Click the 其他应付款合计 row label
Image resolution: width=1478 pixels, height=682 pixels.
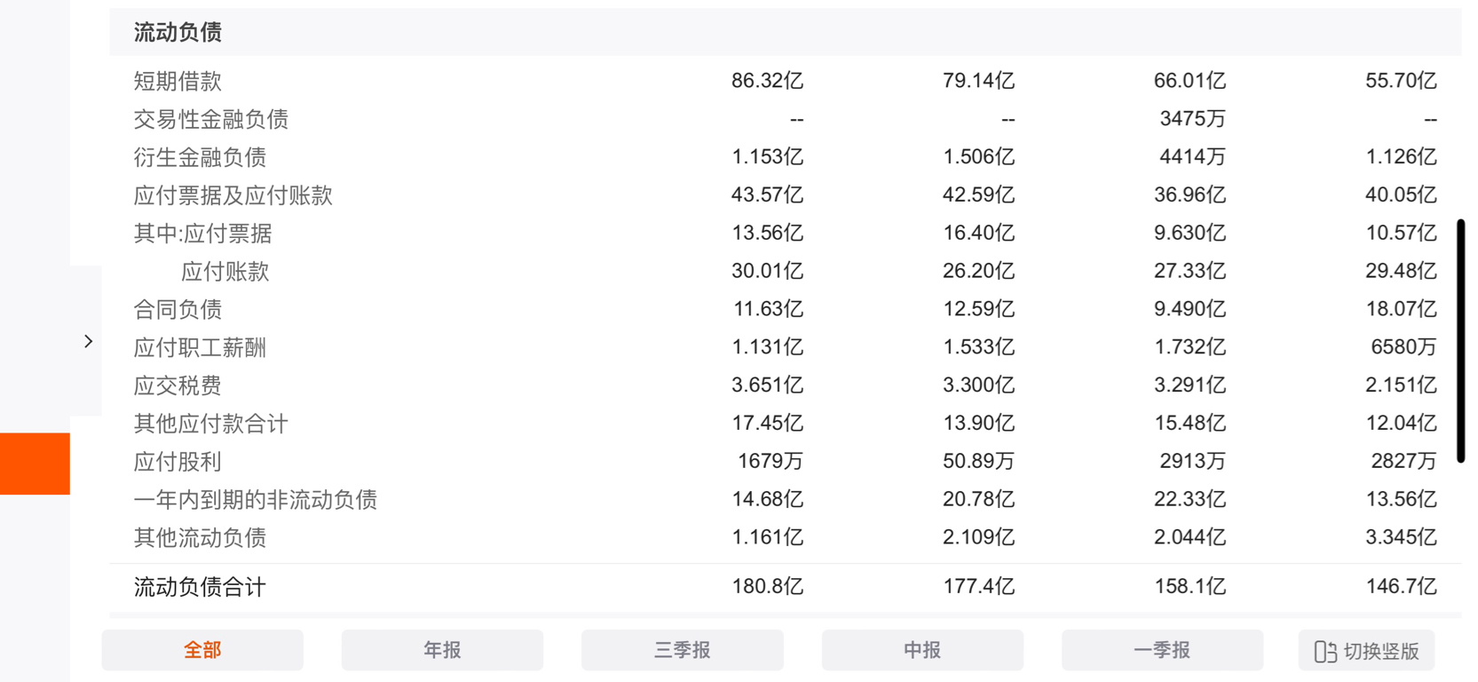(x=210, y=424)
